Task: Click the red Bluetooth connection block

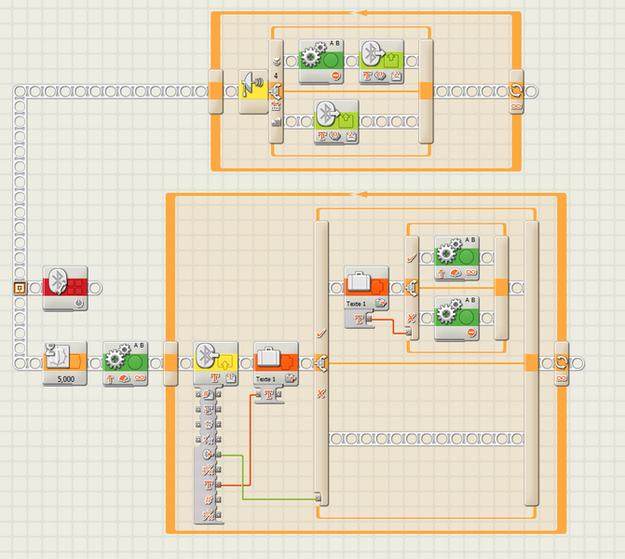Action: (x=65, y=281)
